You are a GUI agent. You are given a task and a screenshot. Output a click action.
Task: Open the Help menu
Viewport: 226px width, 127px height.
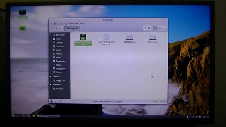pos(82,24)
